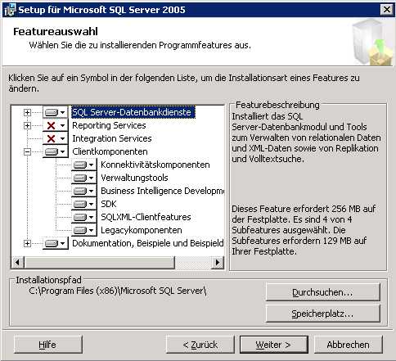
Task: Open the Speicherplatz... dialog
Action: point(322,314)
